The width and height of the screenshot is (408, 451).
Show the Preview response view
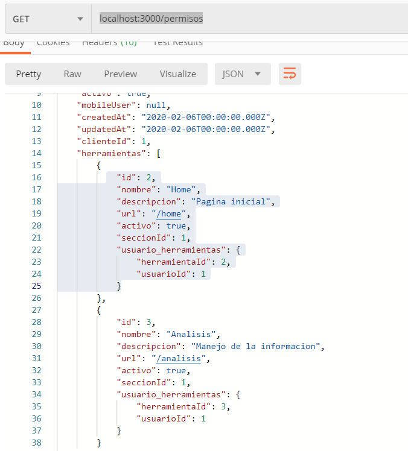coord(121,74)
